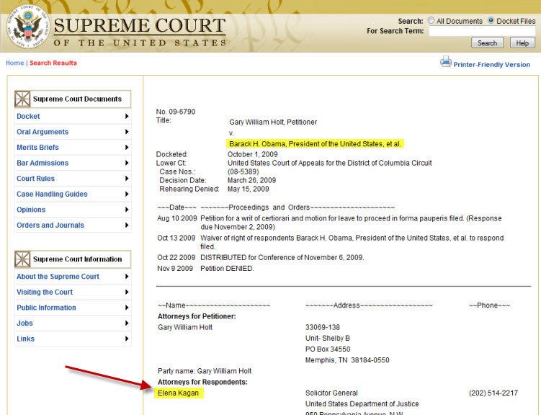Click the Search button
The height and width of the screenshot is (415, 541).
coord(487,43)
